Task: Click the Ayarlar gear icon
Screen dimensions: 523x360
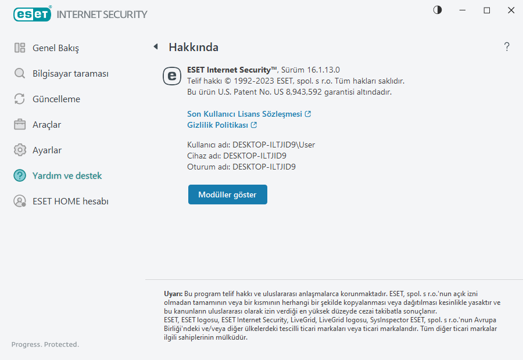Action: [x=20, y=150]
